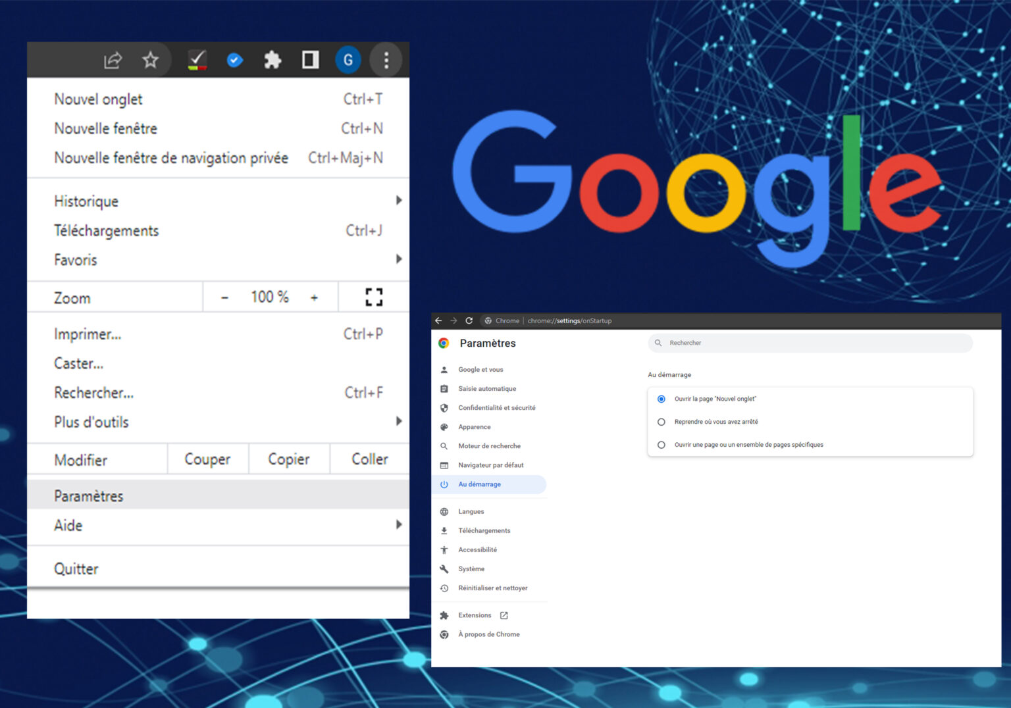The height and width of the screenshot is (708, 1011).
Task: Open the G profile avatar
Action: pos(348,61)
